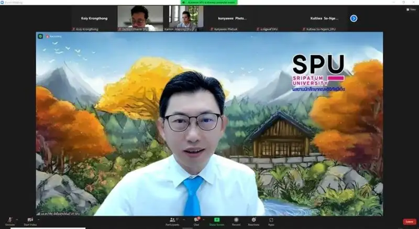
Task: Open the Participants panel
Action: click(172, 221)
